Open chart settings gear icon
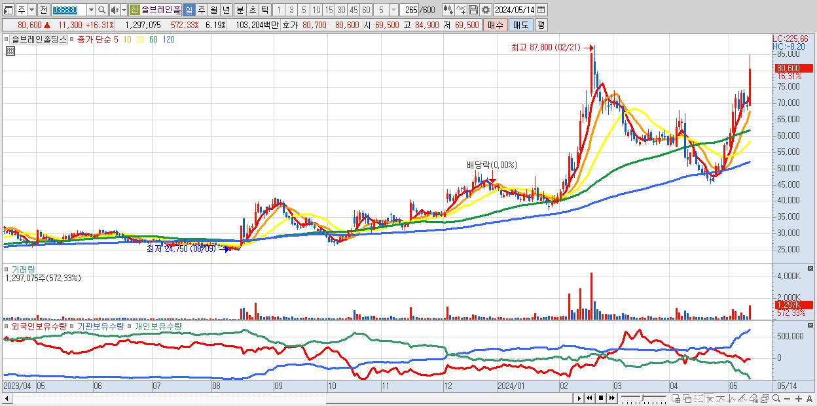The width and height of the screenshot is (817, 406). tap(485, 10)
